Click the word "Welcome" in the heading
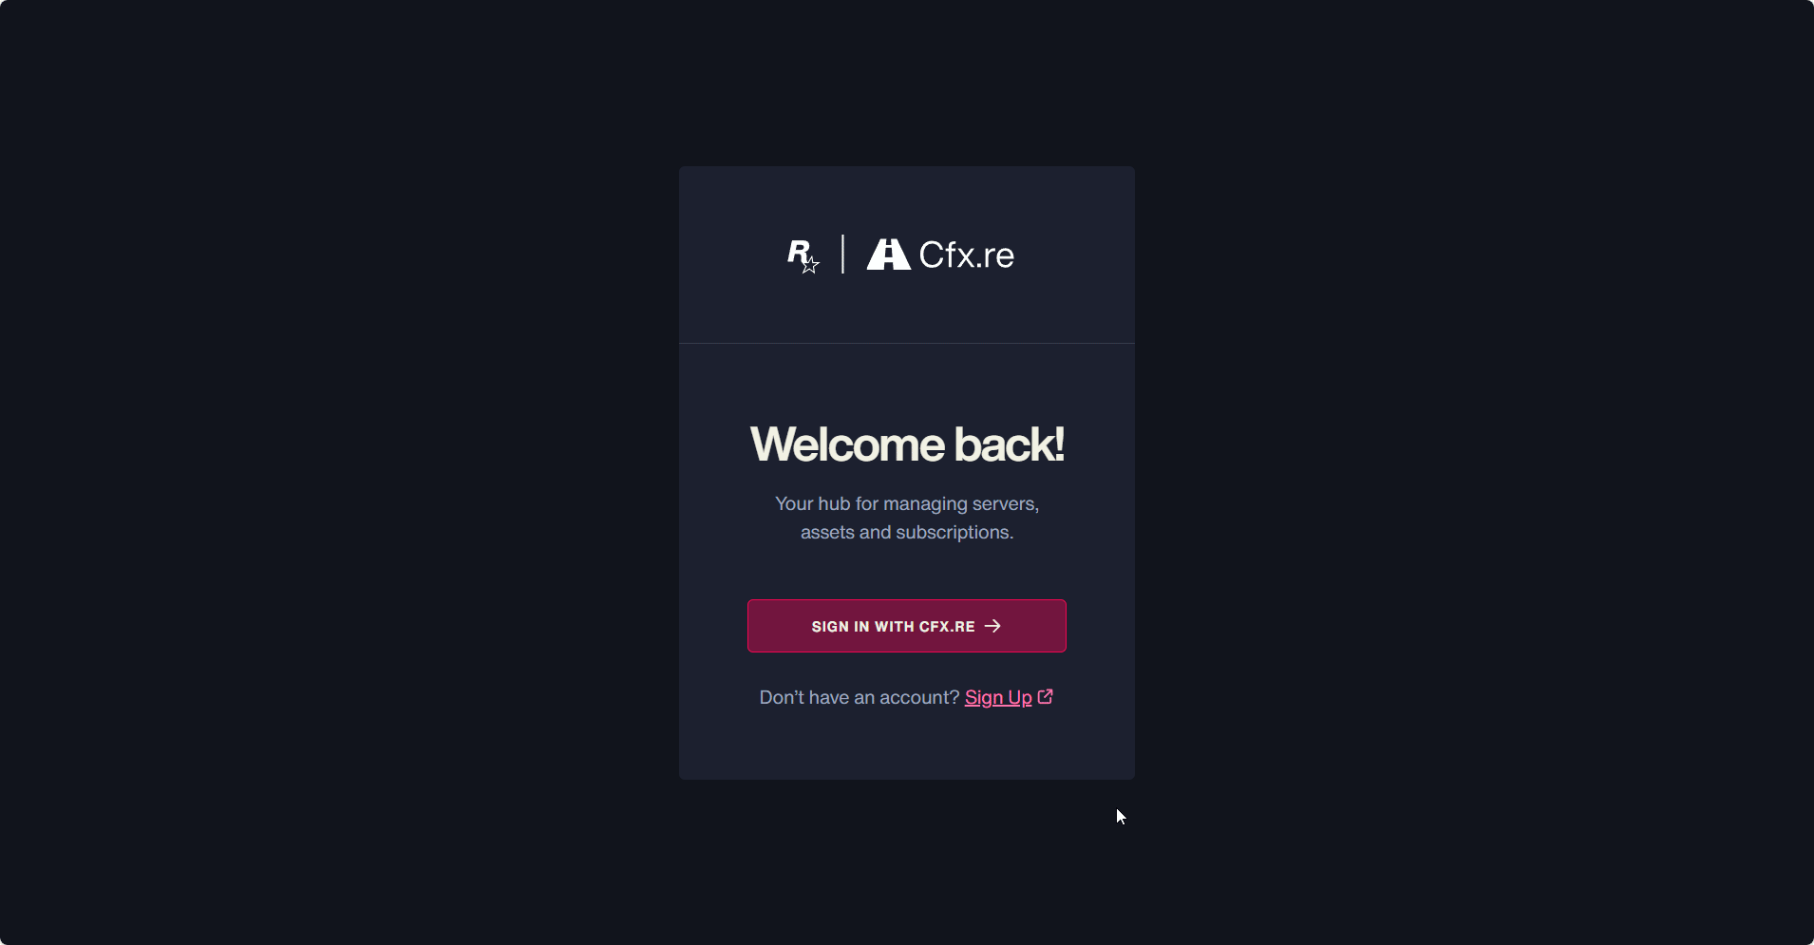Image resolution: width=1814 pixels, height=945 pixels. 847,444
